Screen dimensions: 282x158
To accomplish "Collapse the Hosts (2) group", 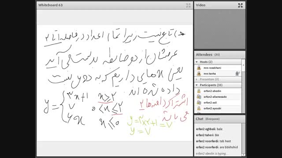I will pos(197,62).
